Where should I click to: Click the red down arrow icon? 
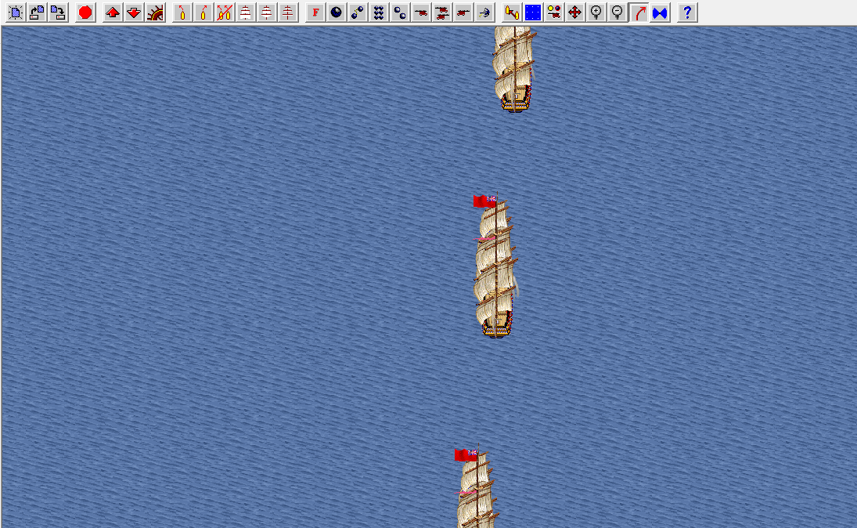tap(134, 13)
